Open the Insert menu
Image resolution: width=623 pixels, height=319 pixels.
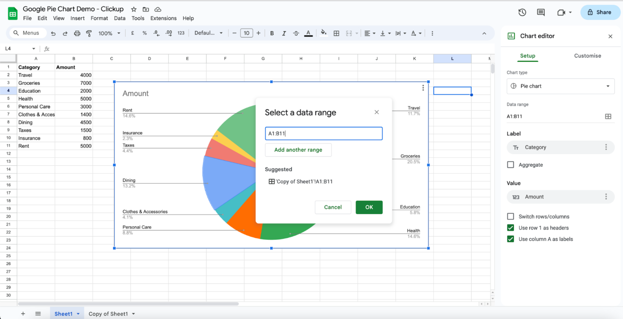[x=77, y=18]
